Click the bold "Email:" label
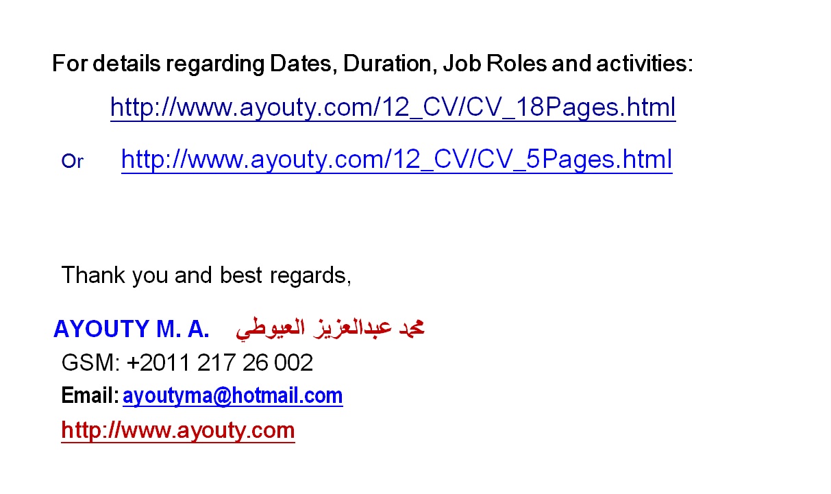The height and width of the screenshot is (494, 831). [x=90, y=396]
